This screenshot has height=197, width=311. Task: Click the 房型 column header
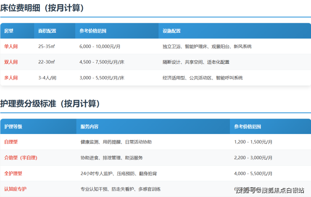click(x=9, y=31)
